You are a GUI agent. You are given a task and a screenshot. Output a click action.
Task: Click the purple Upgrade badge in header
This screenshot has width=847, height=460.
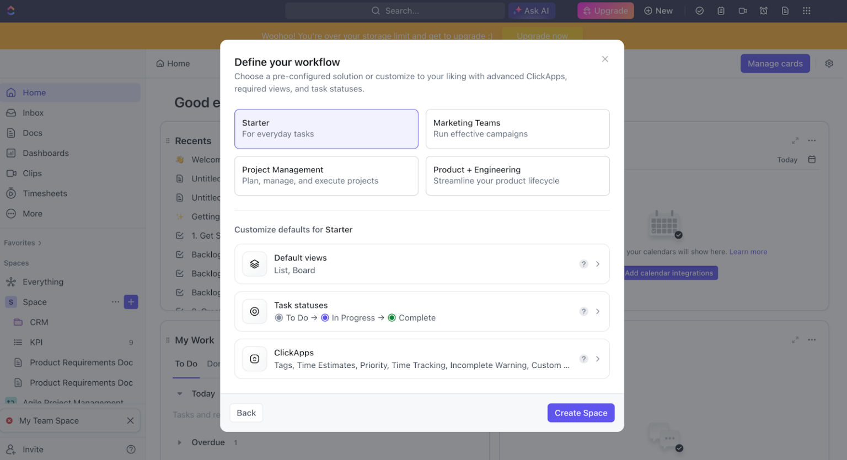(605, 10)
